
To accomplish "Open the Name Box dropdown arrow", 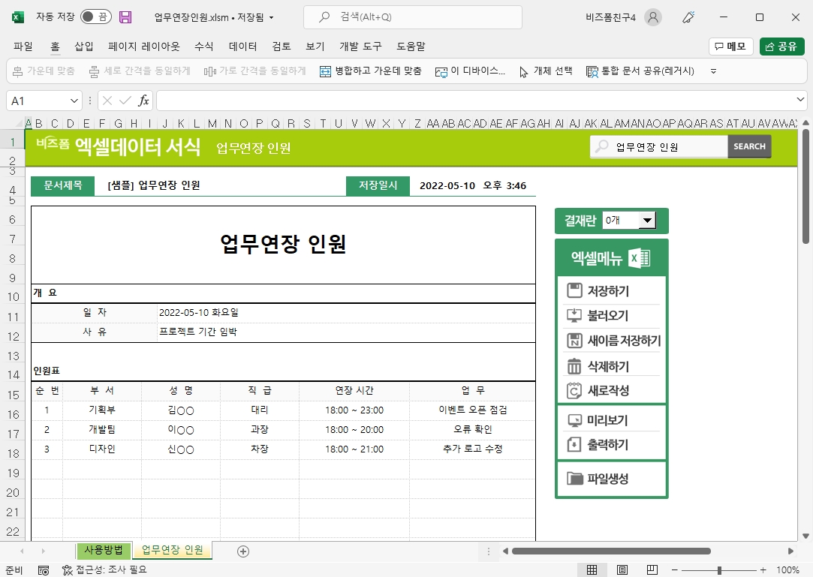I will coord(74,101).
